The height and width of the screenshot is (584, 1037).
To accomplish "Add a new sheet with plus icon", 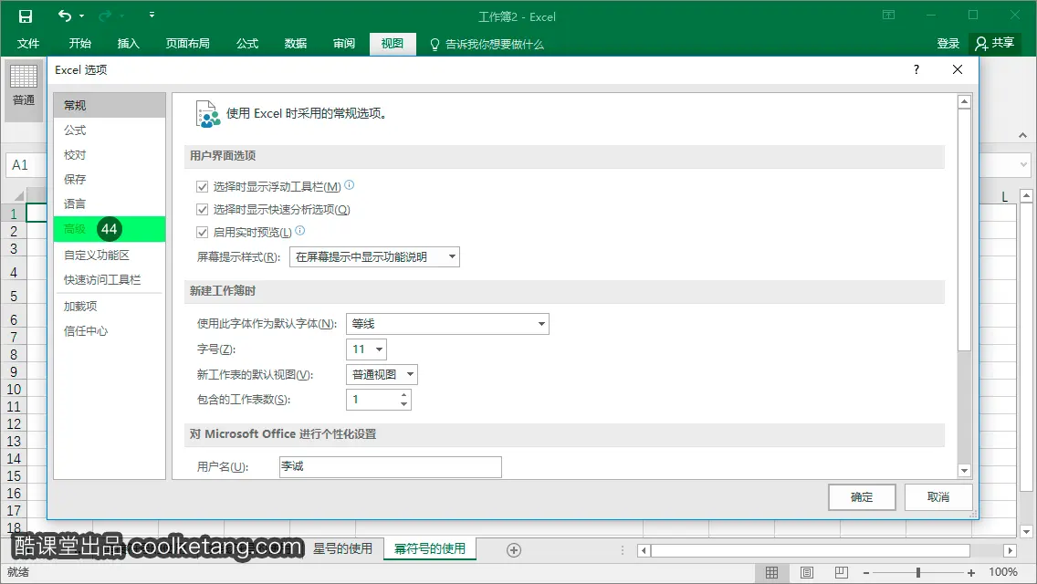I will (514, 550).
